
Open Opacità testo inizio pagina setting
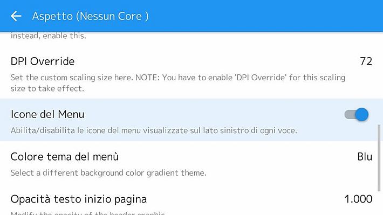pos(191,202)
